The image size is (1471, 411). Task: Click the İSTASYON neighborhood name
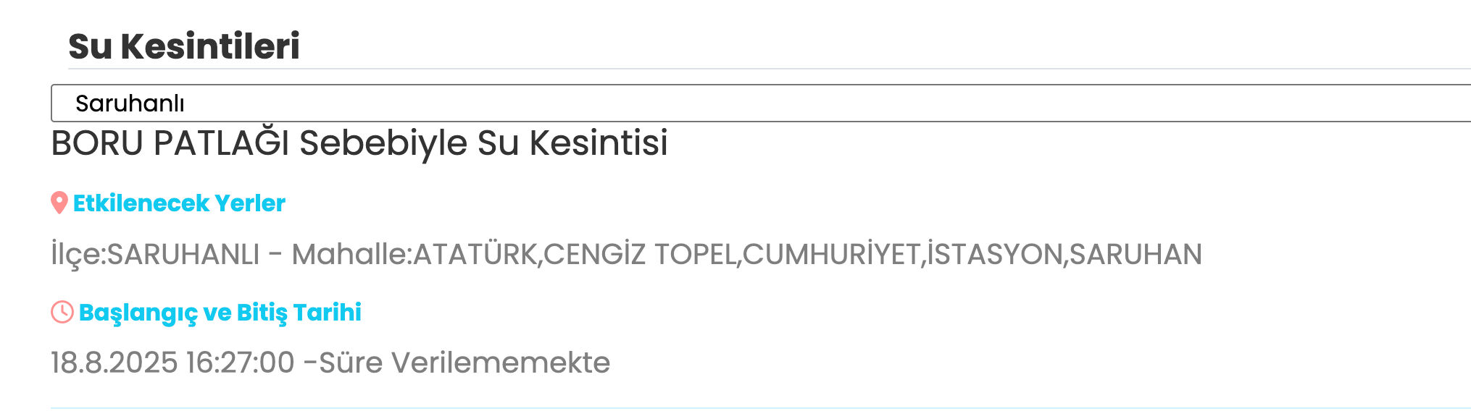click(x=994, y=255)
